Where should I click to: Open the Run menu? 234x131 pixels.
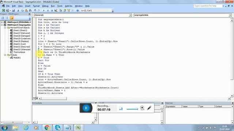(53, 6)
